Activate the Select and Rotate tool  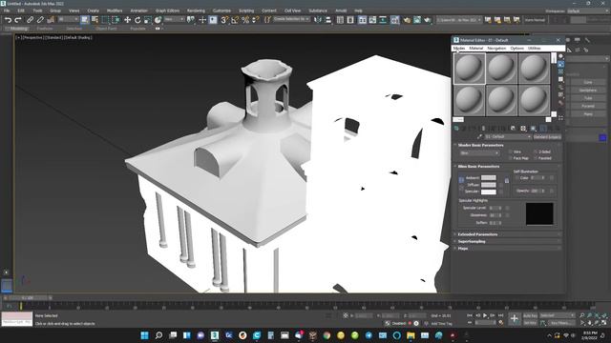(x=137, y=20)
